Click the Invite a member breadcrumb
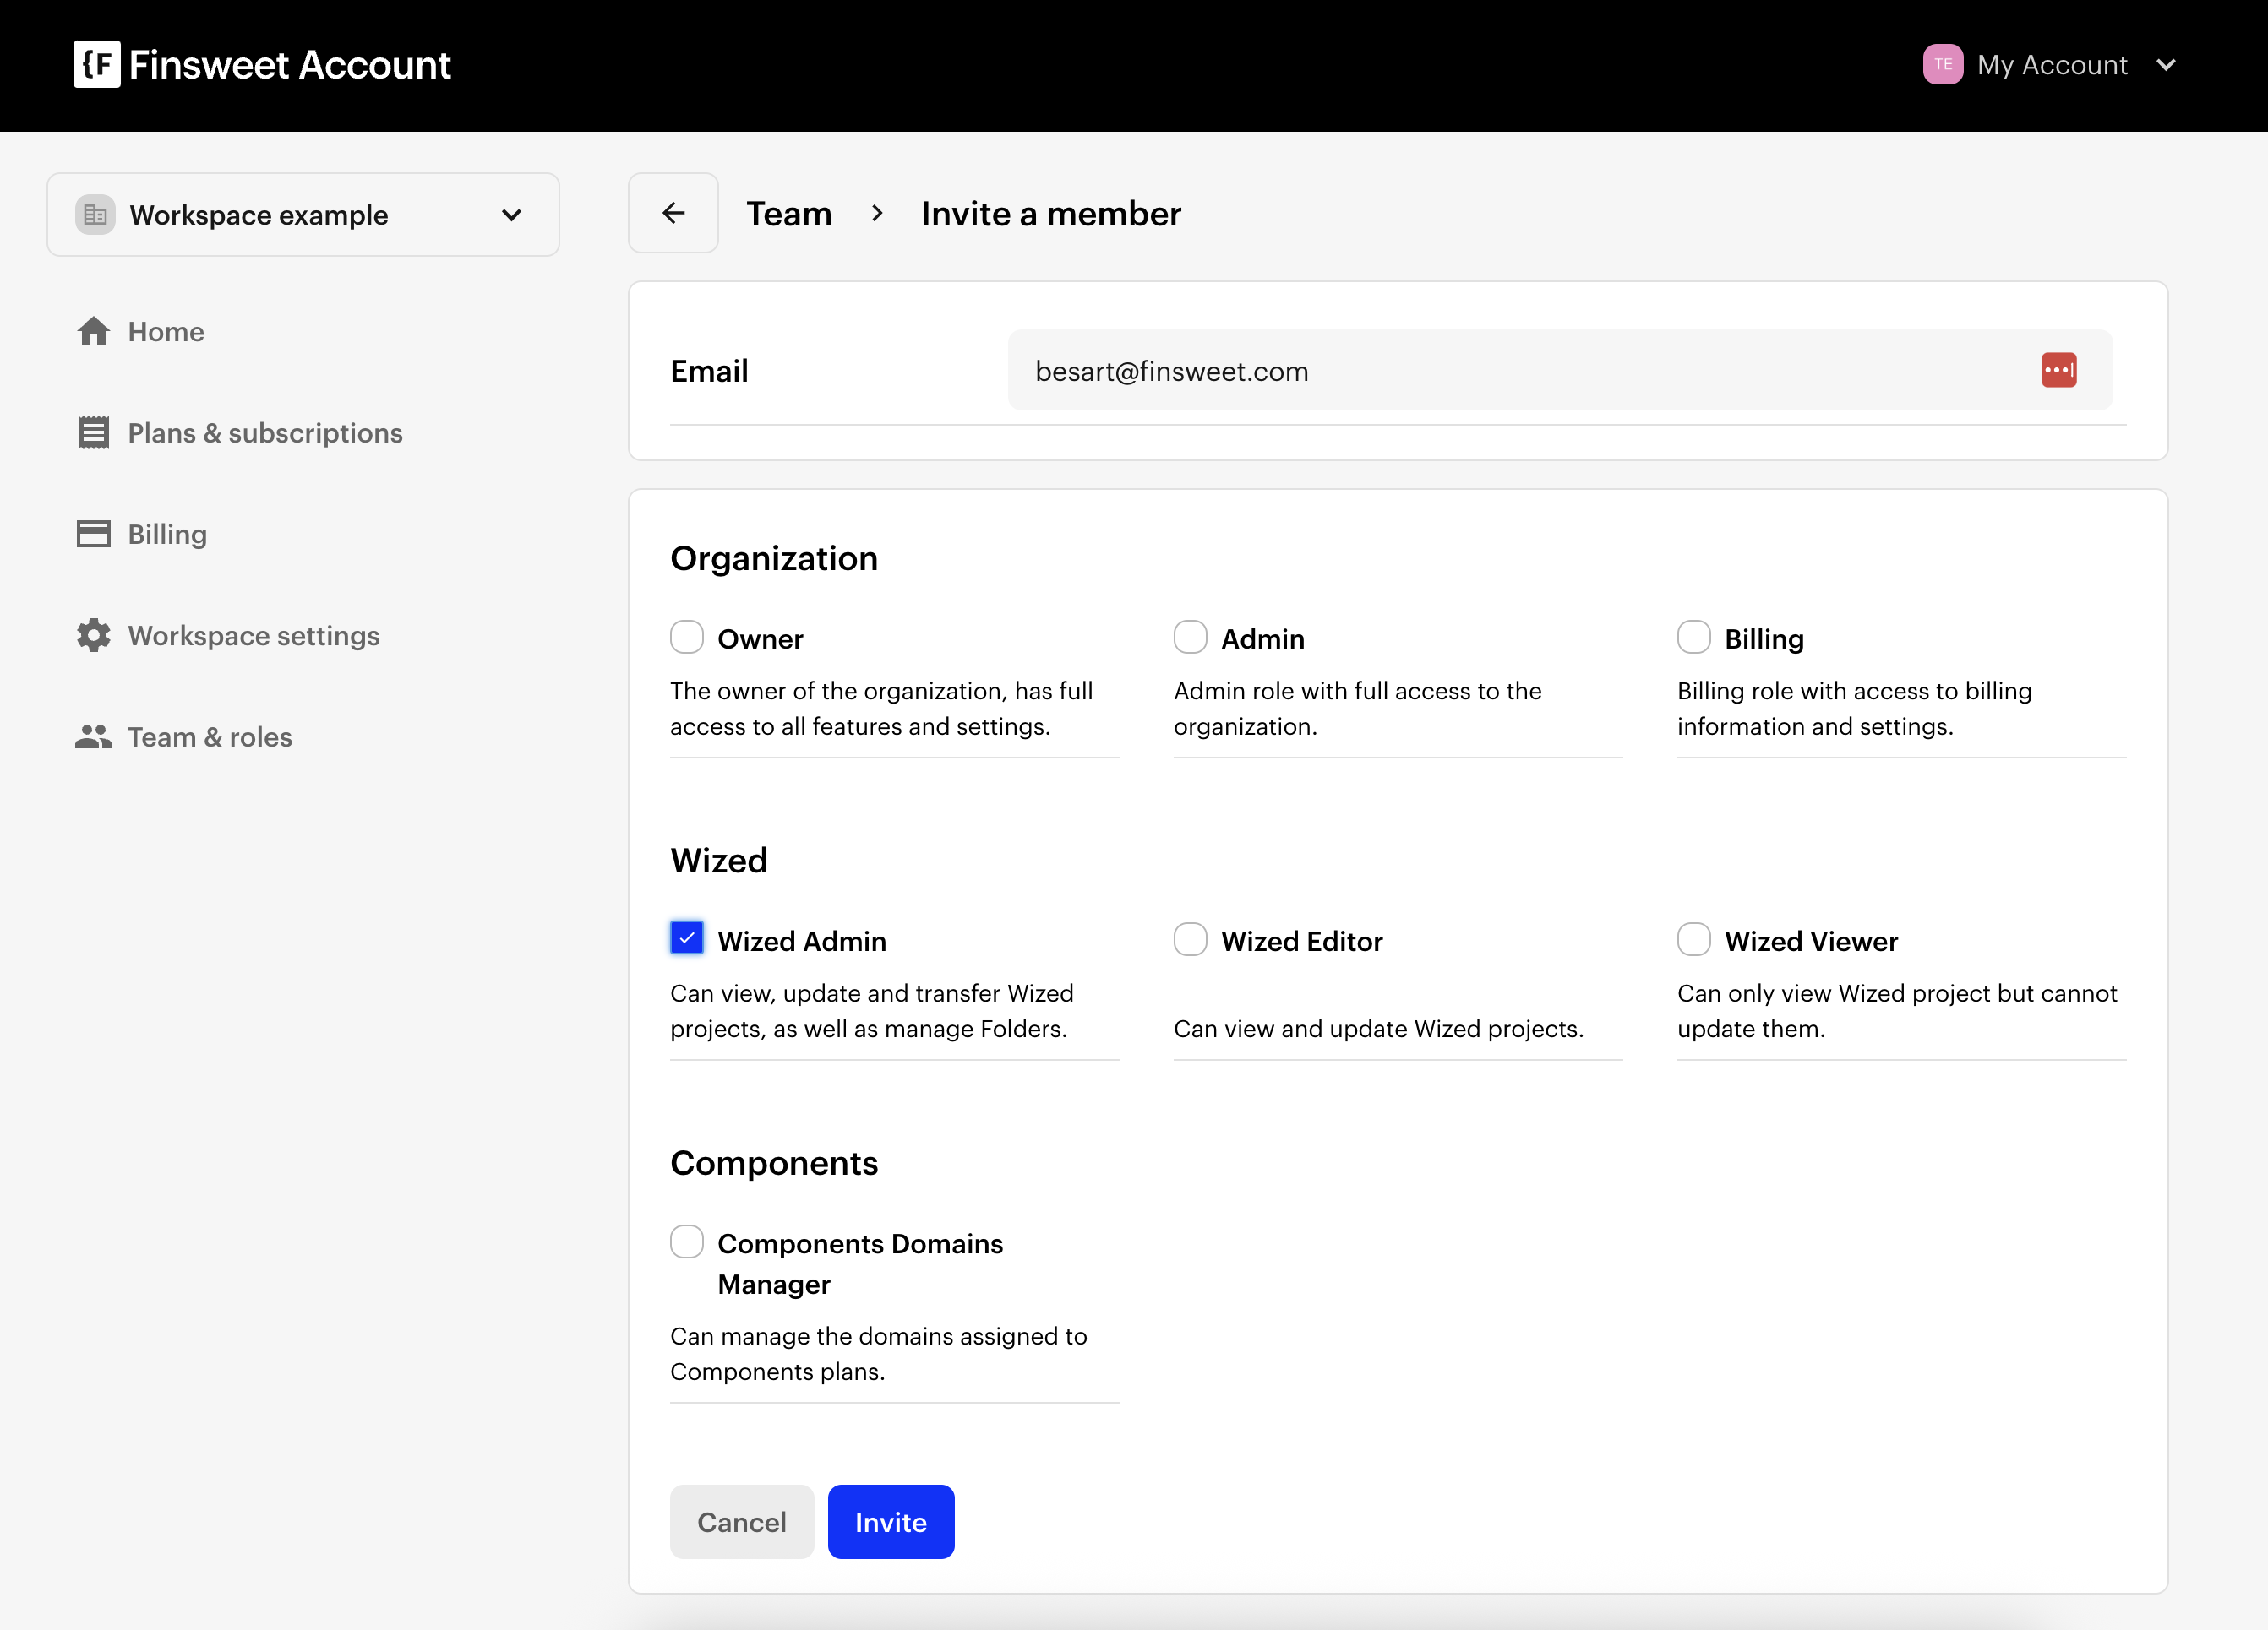The image size is (2268, 1630). tap(1051, 214)
